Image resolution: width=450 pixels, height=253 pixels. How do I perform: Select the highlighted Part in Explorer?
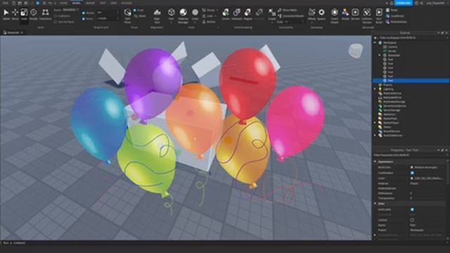coord(411,81)
